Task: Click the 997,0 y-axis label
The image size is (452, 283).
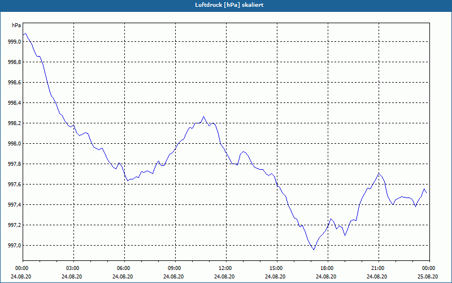Action: [15, 246]
